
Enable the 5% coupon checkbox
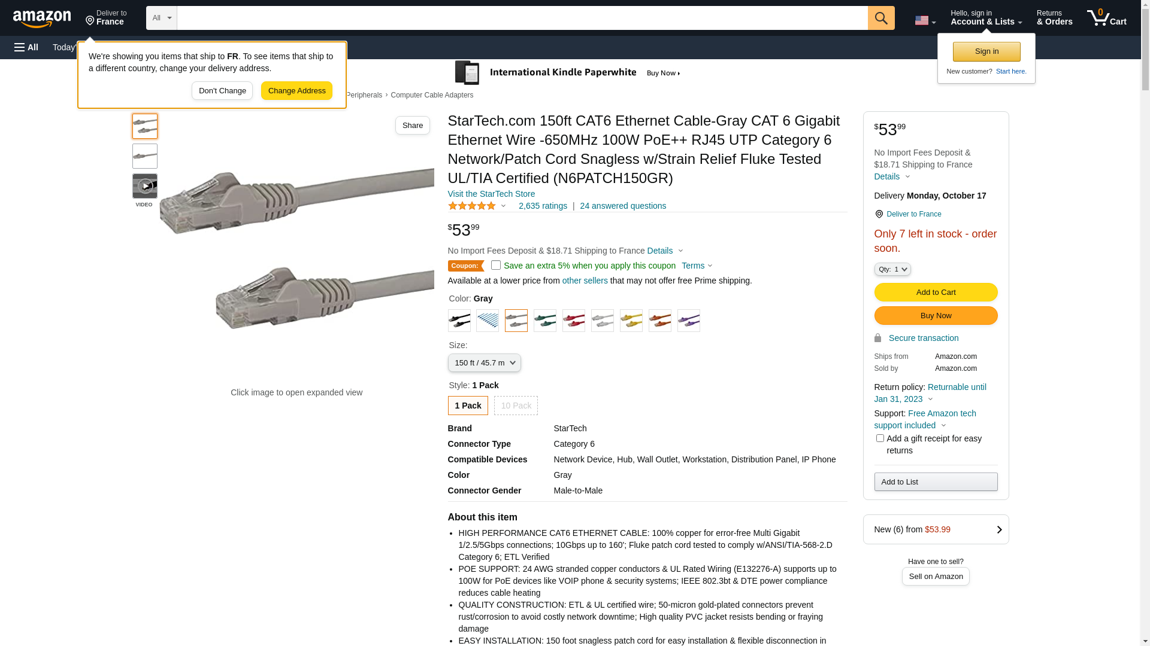point(496,265)
